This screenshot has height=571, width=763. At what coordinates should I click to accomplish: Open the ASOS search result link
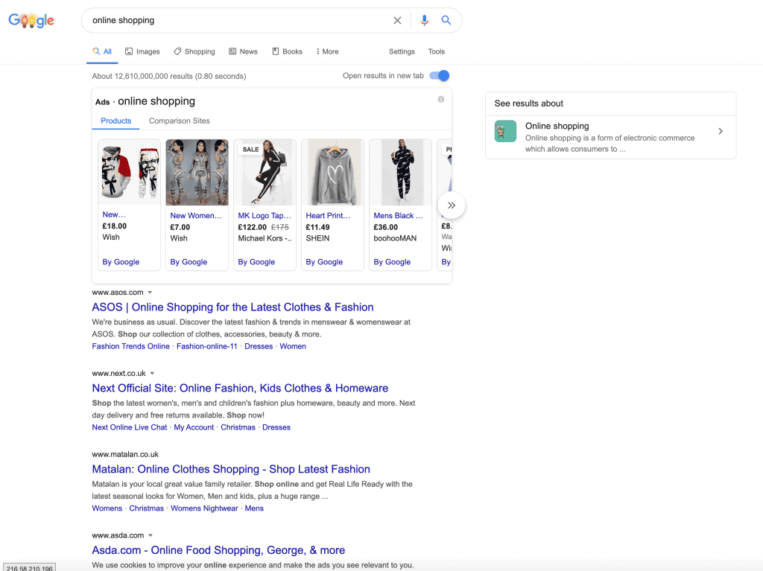tap(233, 307)
